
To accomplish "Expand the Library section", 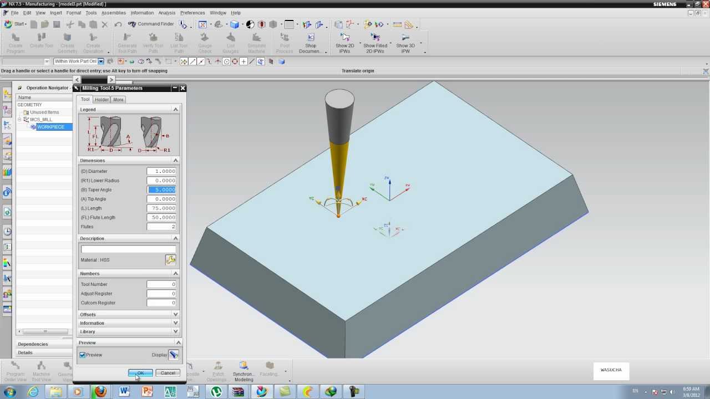I will (x=175, y=331).
